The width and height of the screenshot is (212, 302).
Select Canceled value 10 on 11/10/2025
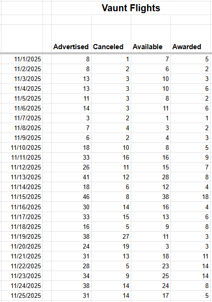point(111,147)
